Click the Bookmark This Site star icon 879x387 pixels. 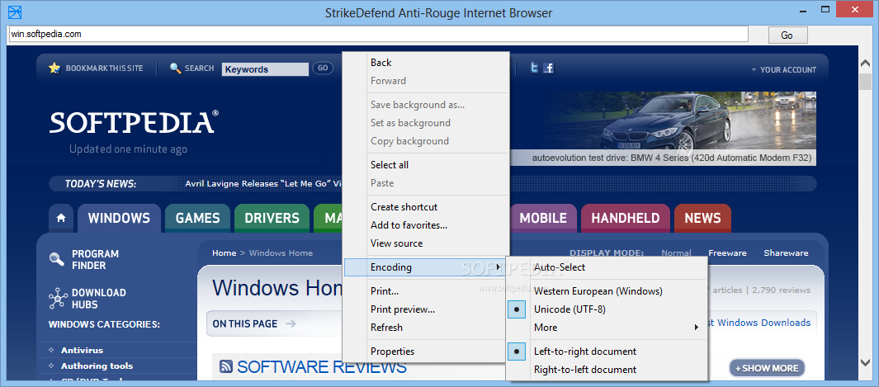tap(54, 68)
